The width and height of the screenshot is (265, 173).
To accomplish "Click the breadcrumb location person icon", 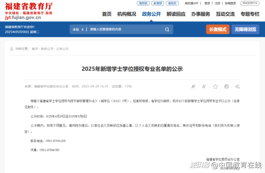I will click(11, 49).
